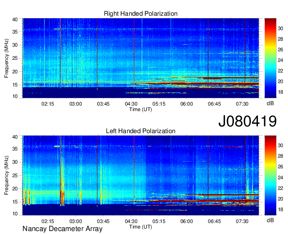Viewport: 288px width, 234px height.
Task: Click "07:30" time tick under Left Handed plot
Action: tap(242, 221)
